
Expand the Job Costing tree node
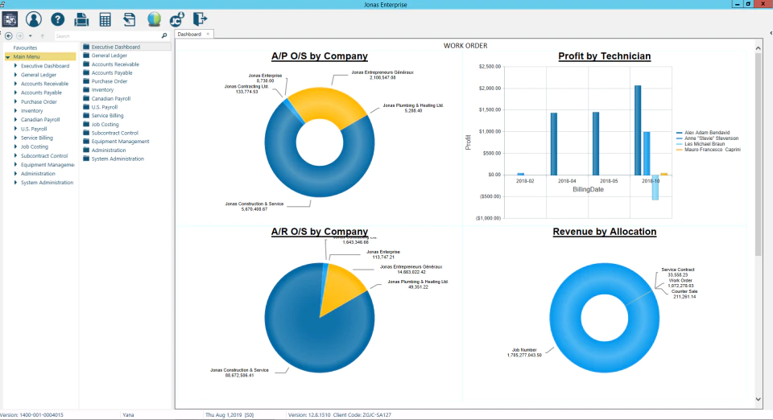[15, 146]
